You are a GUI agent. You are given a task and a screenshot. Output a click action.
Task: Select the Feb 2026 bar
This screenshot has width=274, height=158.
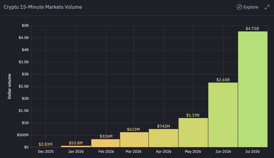pos(106,143)
